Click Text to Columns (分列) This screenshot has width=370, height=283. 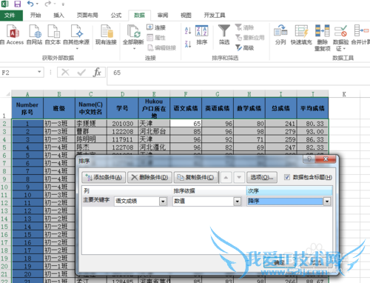click(280, 35)
